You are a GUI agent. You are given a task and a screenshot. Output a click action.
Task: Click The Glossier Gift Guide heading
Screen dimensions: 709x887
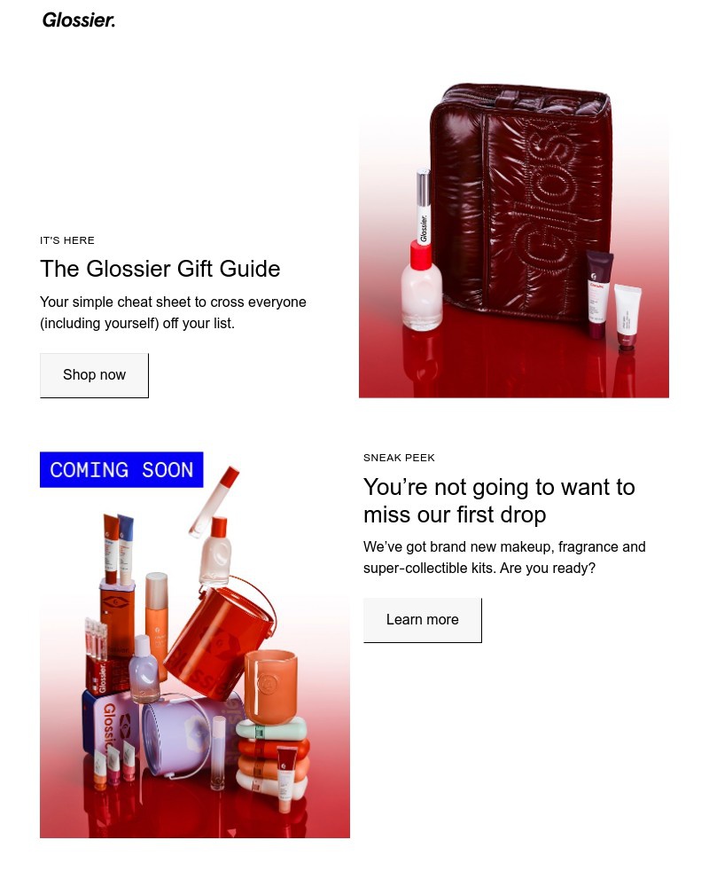[x=160, y=269]
